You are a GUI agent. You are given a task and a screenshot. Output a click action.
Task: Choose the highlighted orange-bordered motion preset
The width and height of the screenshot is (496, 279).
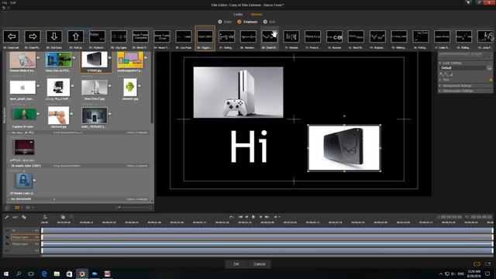pyautogui.click(x=205, y=38)
